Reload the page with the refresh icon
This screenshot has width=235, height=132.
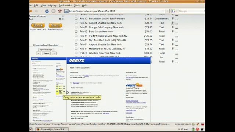[x=47, y=11]
